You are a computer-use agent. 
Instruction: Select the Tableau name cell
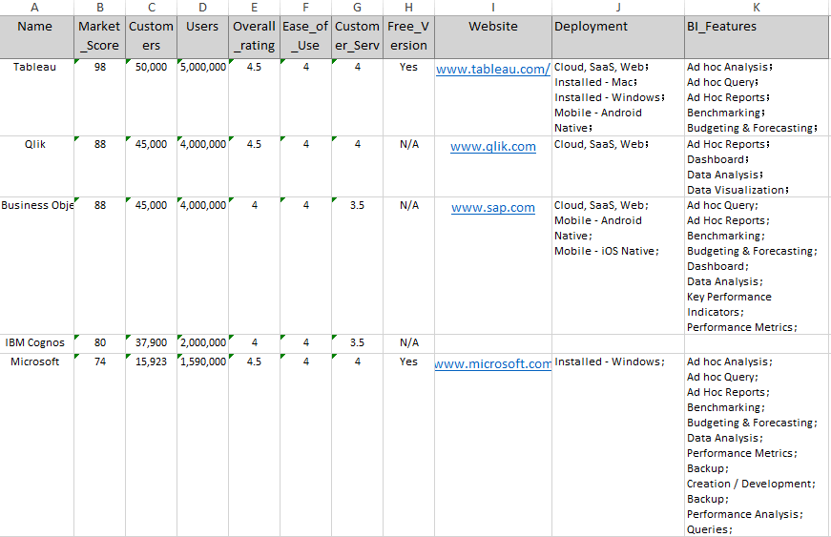point(35,68)
